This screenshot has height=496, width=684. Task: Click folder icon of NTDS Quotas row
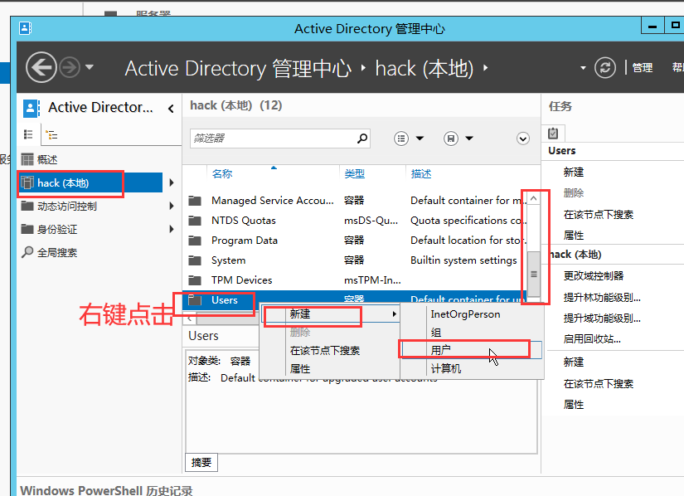coord(195,221)
